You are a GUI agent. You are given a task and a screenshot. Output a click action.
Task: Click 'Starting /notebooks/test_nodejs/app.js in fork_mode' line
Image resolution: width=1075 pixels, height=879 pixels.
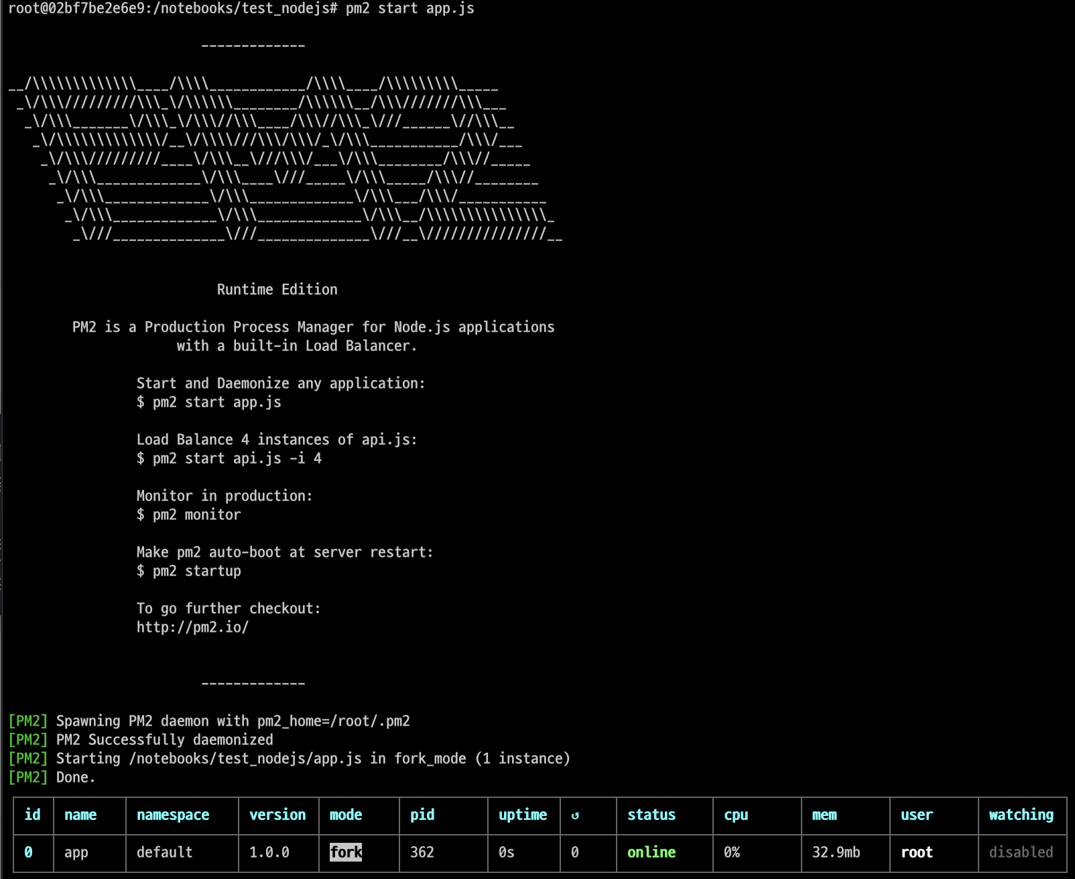[290, 758]
